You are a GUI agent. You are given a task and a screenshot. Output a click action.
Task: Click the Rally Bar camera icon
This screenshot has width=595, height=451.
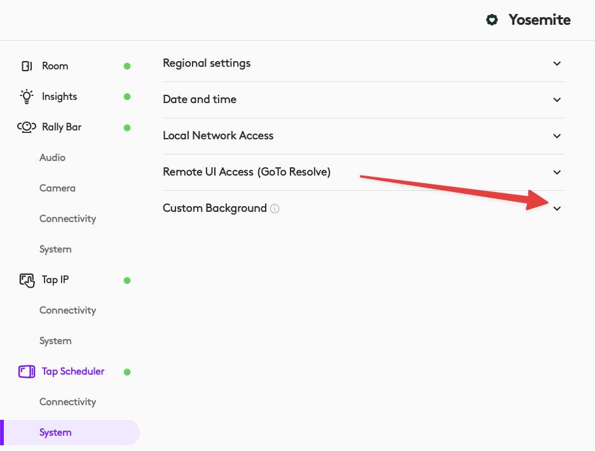[x=26, y=127]
